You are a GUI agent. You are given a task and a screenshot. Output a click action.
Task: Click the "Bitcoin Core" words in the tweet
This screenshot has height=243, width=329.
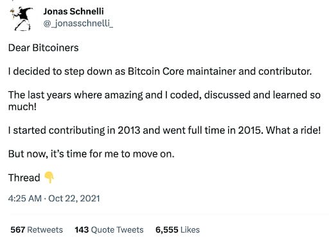click(156, 71)
